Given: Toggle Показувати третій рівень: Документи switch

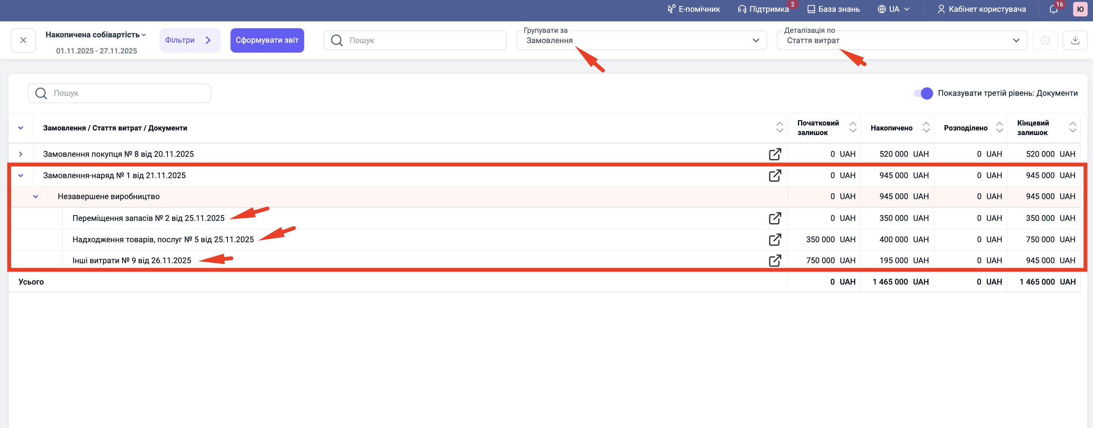Looking at the screenshot, I should tap(923, 93).
